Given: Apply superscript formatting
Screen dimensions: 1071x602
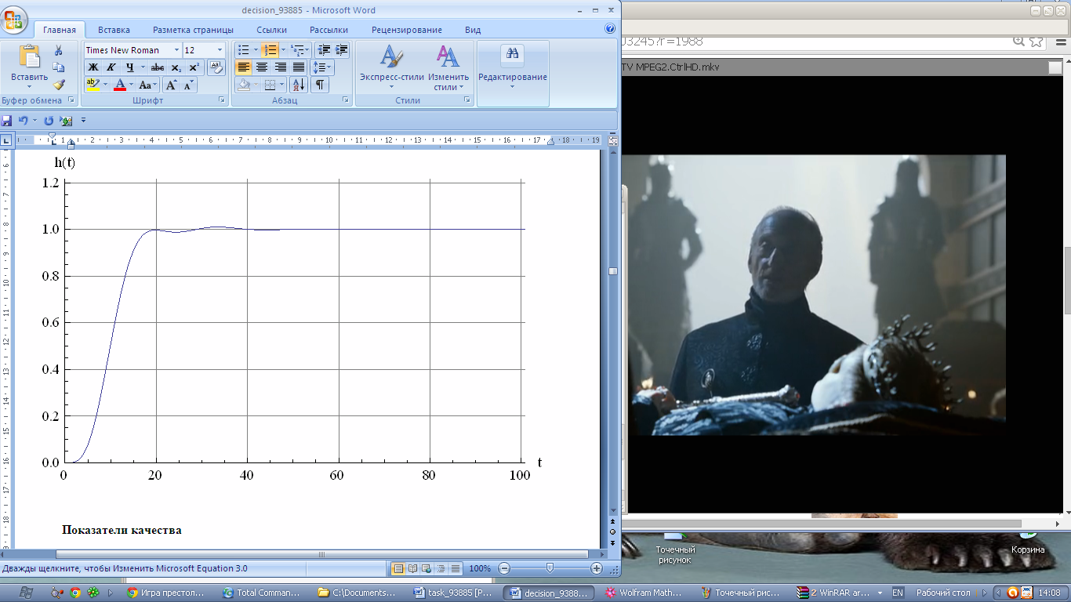Looking at the screenshot, I should coord(194,67).
